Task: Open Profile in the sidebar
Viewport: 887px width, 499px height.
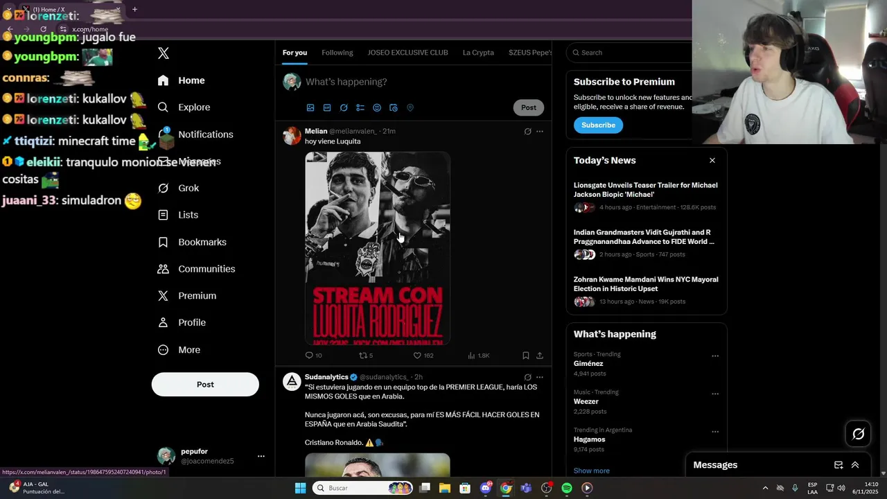Action: pos(182,323)
